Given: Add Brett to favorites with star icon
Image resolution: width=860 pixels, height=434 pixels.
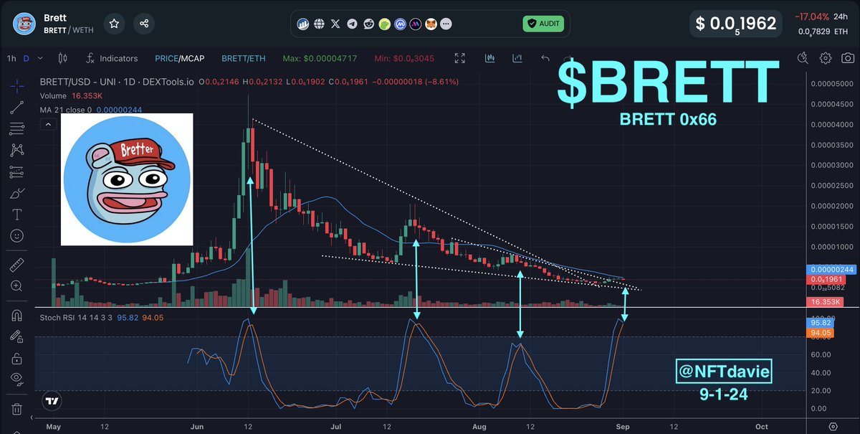Looking at the screenshot, I should click(114, 24).
